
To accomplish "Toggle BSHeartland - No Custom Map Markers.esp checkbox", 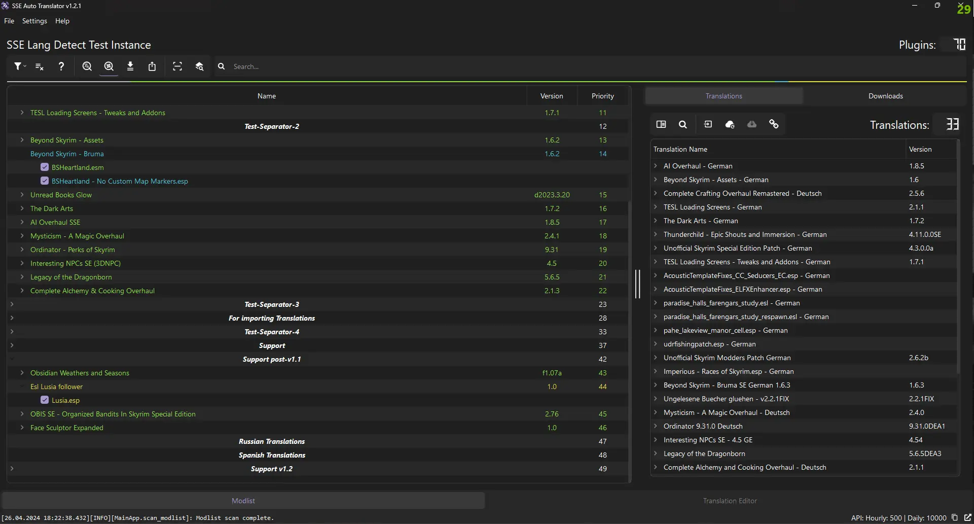I will 45,181.
